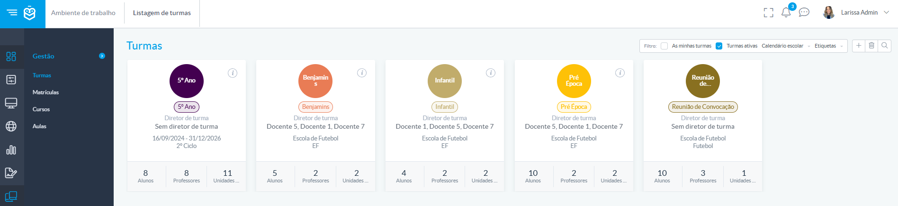Uncheck 'Turmas ativas' filter checkbox
The width and height of the screenshot is (898, 206).
point(719,46)
